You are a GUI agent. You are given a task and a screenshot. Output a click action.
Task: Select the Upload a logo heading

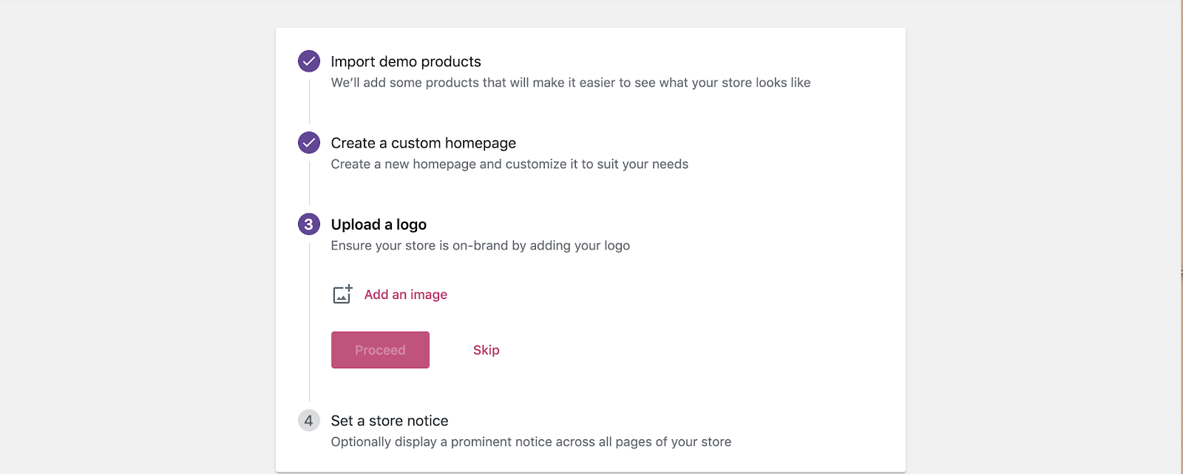[x=379, y=224]
